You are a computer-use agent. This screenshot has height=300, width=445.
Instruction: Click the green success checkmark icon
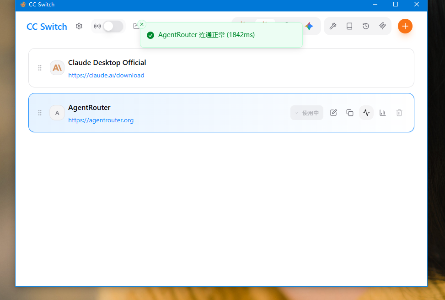150,35
